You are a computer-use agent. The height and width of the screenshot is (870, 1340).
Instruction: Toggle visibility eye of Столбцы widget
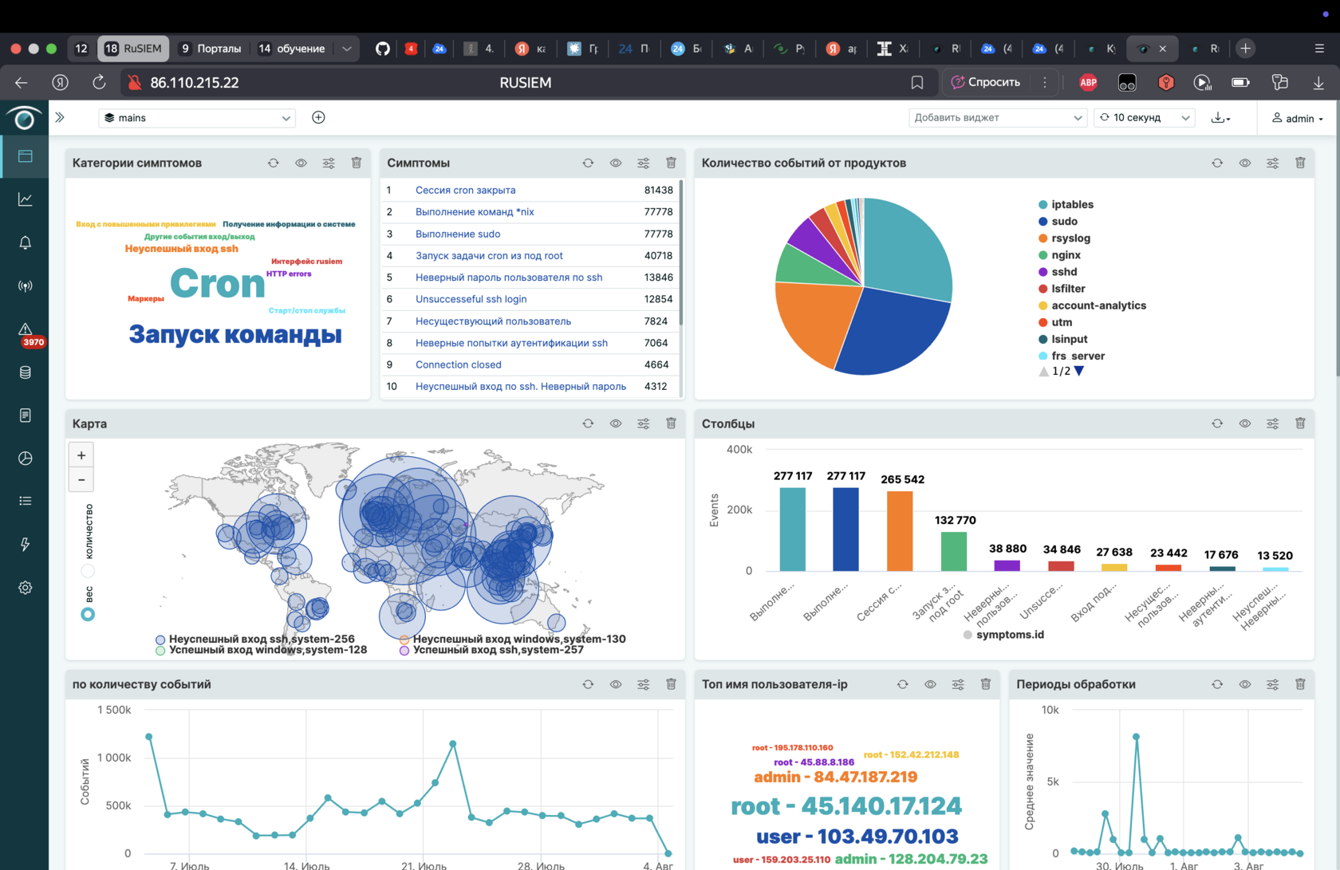1245,423
